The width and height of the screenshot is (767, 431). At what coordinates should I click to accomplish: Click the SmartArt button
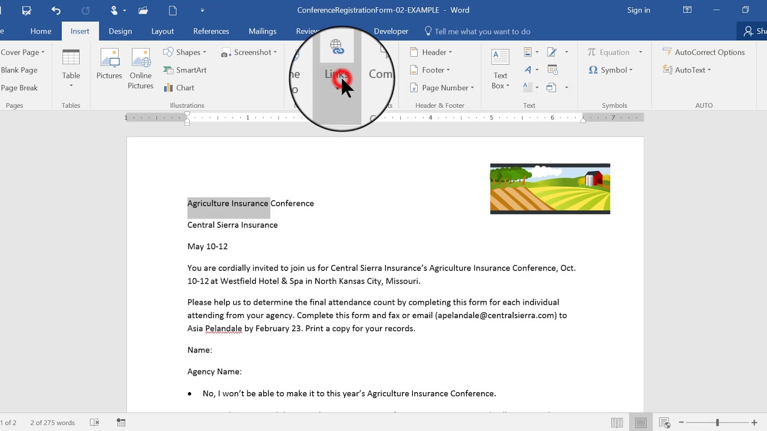point(185,70)
